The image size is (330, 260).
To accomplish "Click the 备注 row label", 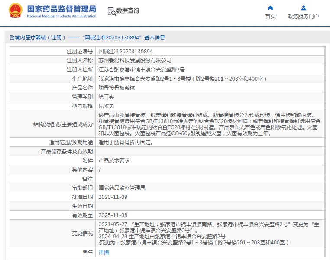I will click(87, 179).
